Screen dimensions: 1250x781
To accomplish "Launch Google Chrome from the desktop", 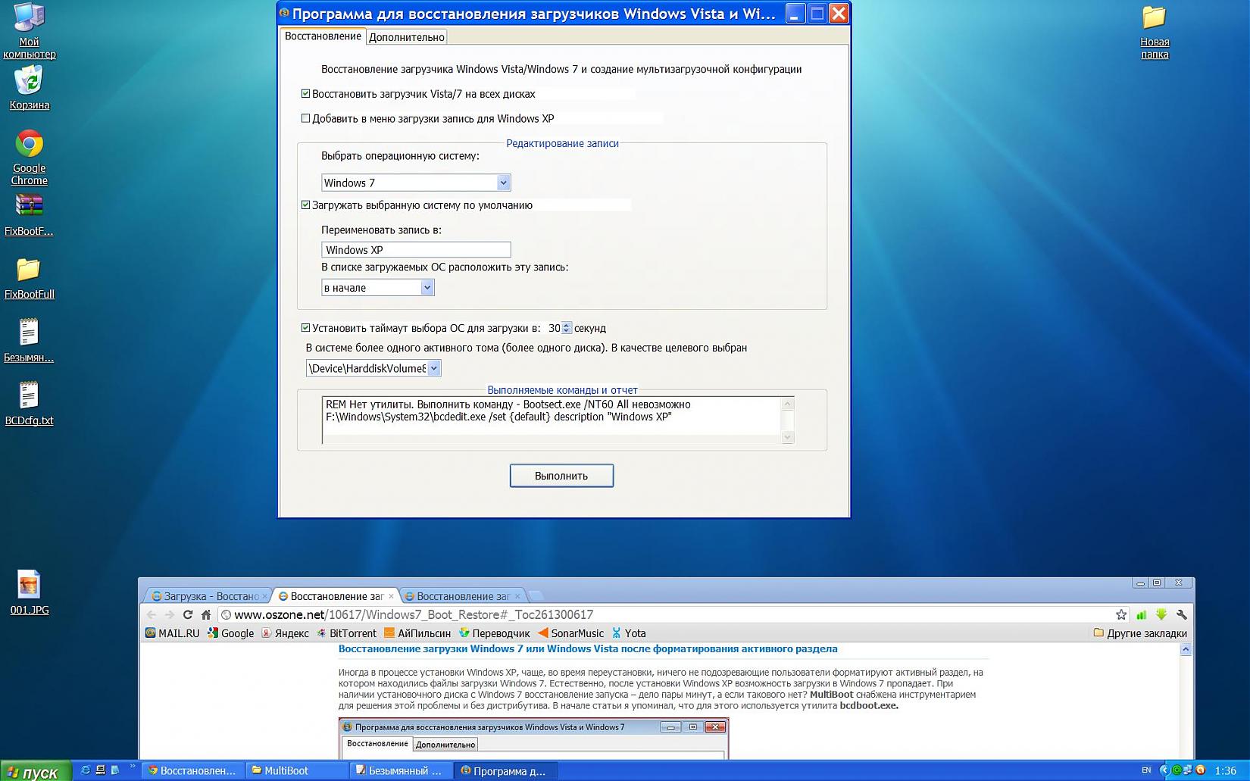I will (x=29, y=157).
